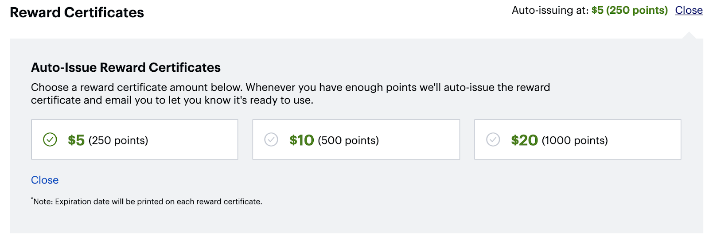Viewport: 709px width, 240px height.
Task: Click the "Reward Certificates" page heading
Action: click(x=77, y=12)
